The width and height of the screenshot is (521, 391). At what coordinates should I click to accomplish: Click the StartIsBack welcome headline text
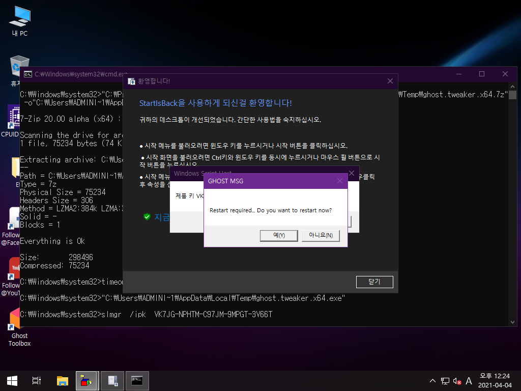pos(215,103)
